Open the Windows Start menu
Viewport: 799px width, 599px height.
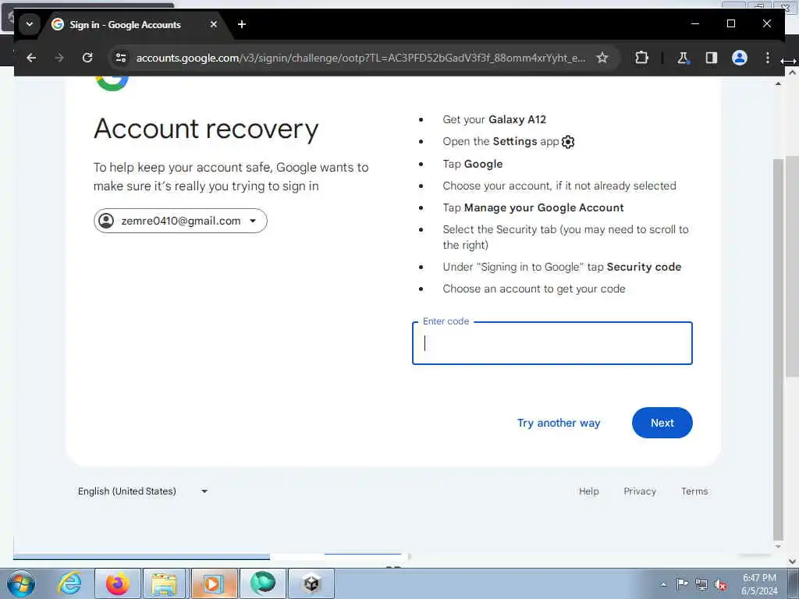pos(21,583)
